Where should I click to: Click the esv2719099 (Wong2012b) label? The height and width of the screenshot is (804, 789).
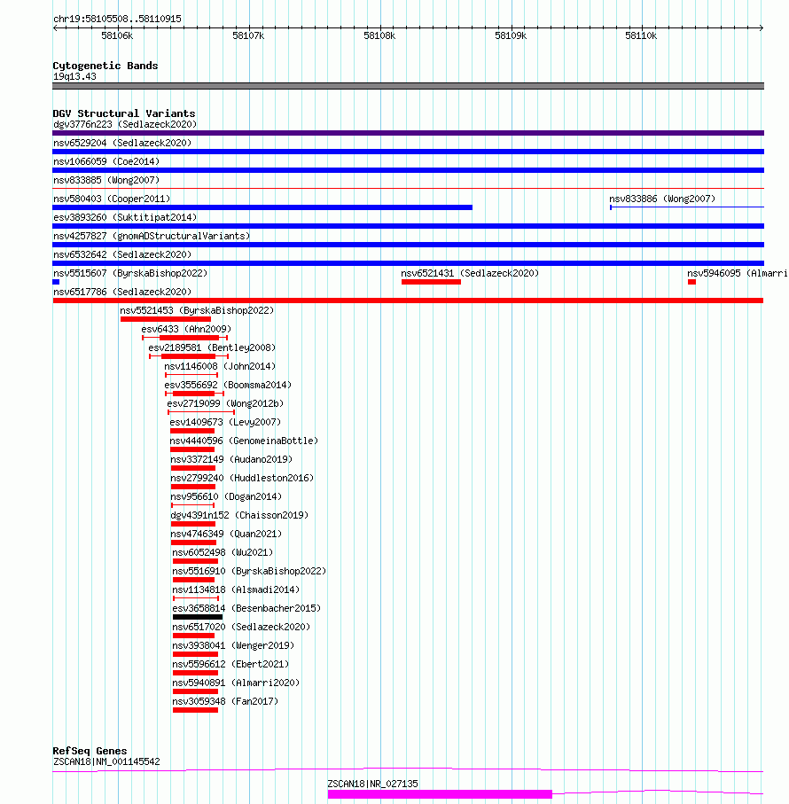(225, 403)
